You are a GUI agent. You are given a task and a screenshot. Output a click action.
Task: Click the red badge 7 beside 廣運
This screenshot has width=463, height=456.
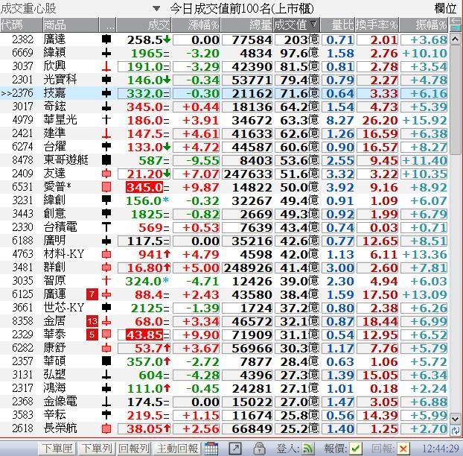[92, 294]
